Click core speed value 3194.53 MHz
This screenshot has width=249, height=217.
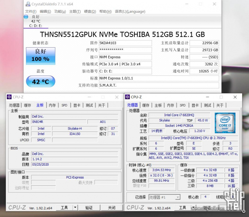(162, 170)
